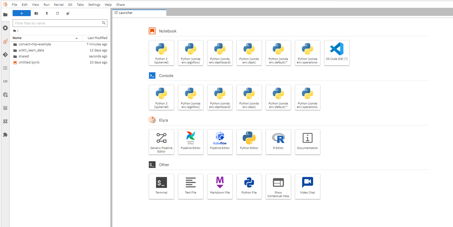Launch a new Terminal
The image size is (453, 227).
click(x=161, y=186)
